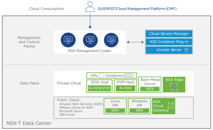Click the Linux VM label
The height and width of the screenshot is (130, 213).
pos(115,103)
